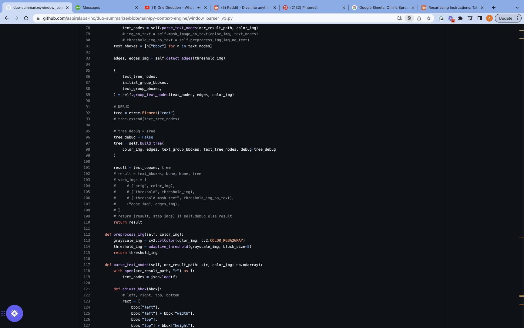Grab the dotted handle beside floating widget
The width and height of the screenshot is (524, 328).
point(3,313)
